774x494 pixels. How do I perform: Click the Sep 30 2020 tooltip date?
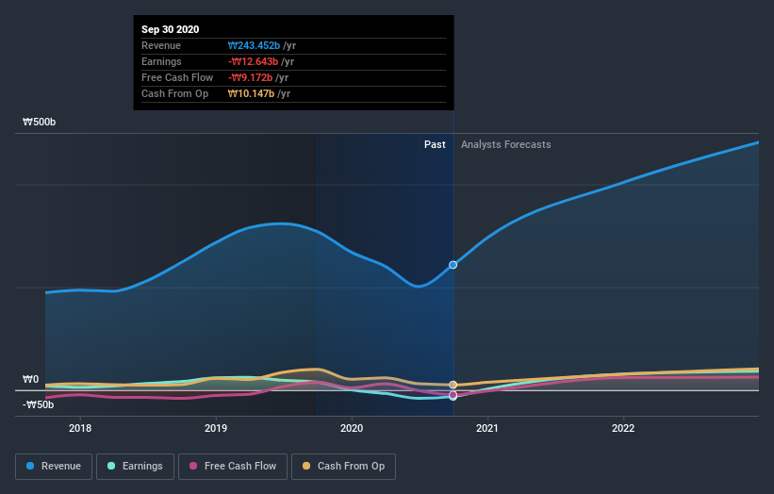(171, 29)
